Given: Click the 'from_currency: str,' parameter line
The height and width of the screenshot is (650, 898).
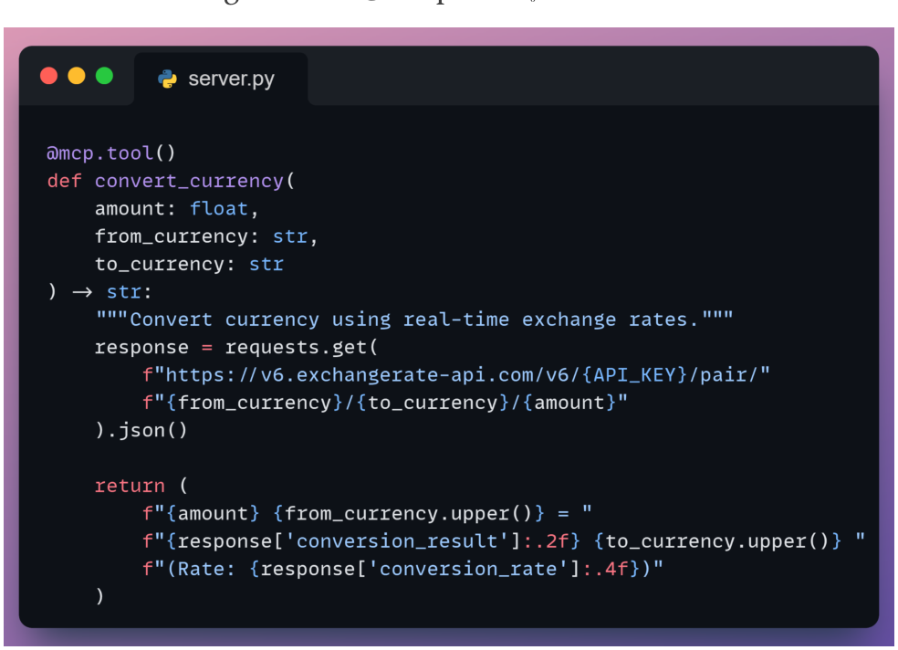Looking at the screenshot, I should pos(206,236).
